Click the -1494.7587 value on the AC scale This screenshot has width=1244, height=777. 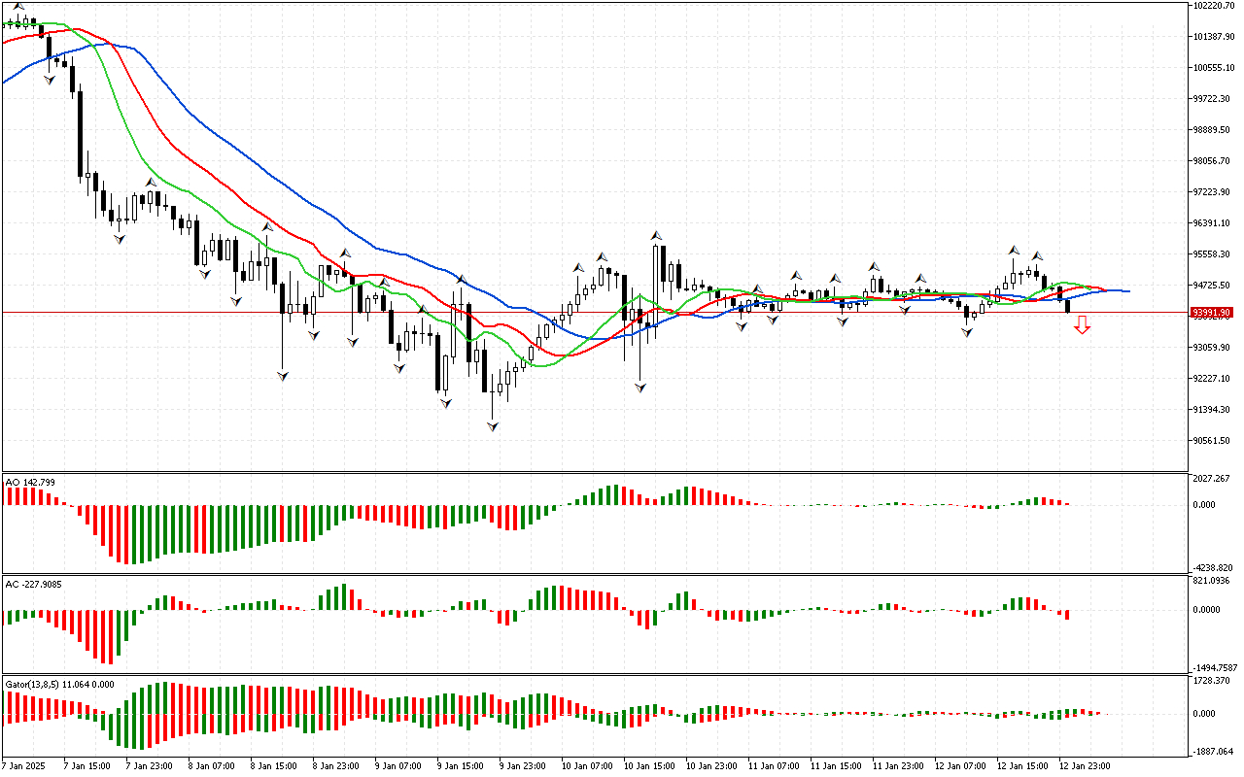click(1217, 668)
